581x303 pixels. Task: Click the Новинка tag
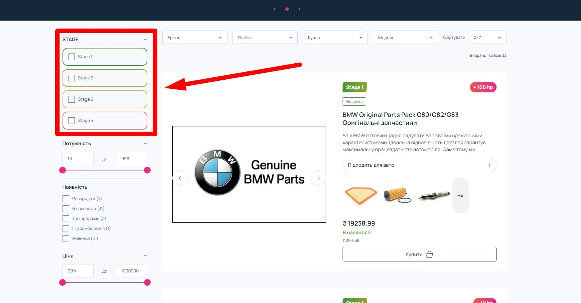354,102
